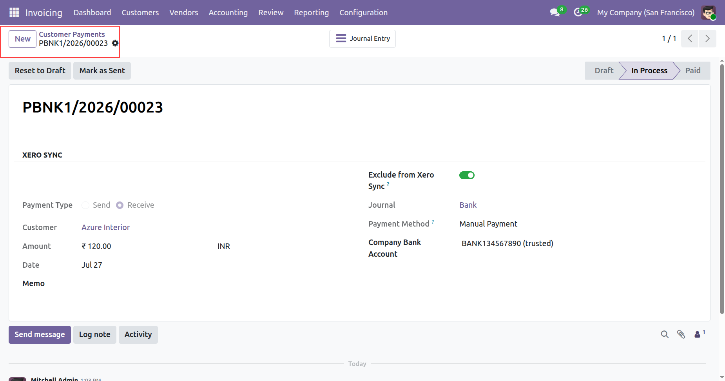Click the INR currency value
Screen dimensions: 725x381
coord(224,246)
